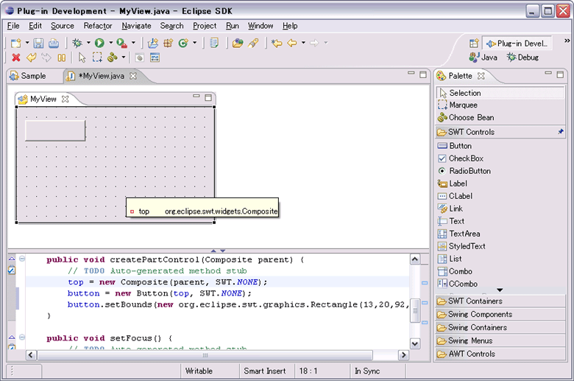This screenshot has width=574, height=381.
Task: Expand the SWT Containers palette drawer
Action: point(500,301)
